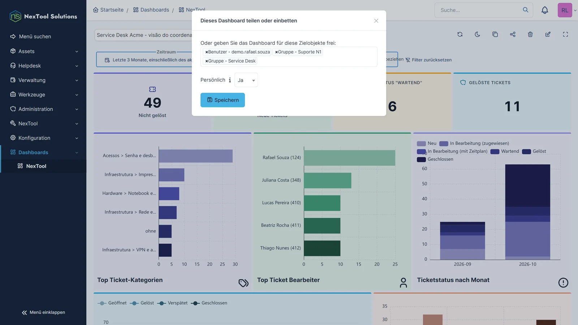Click the refresh dashboard icon
578x325 pixels.
point(460,34)
